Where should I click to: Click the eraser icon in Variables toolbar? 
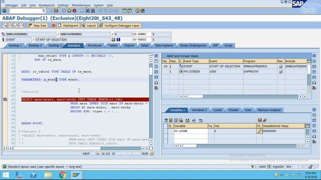[265, 120]
